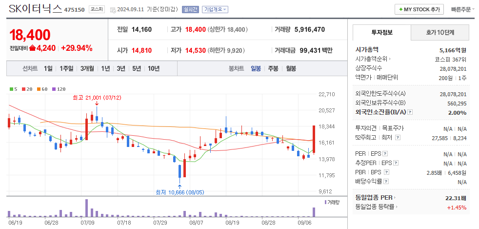The width and height of the screenshot is (479, 229).
Task: Expand the 기업개요 dropdown
Action: 215,9
